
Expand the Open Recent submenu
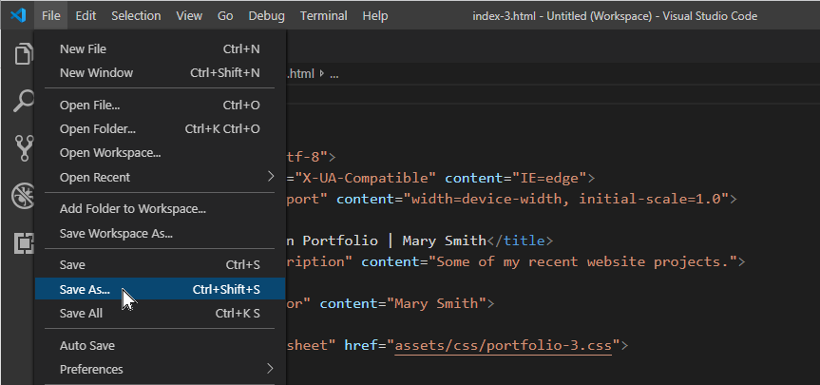tap(160, 178)
